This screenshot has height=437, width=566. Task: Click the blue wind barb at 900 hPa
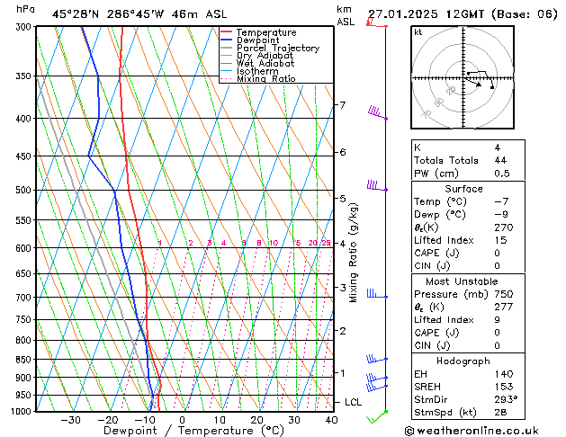pyautogui.click(x=377, y=378)
